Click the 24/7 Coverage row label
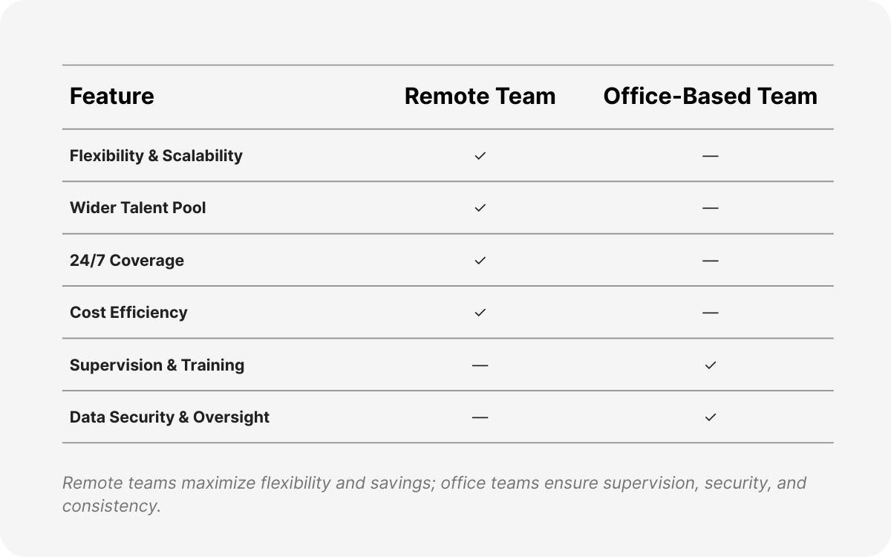Screen dimensions: 891x557 (127, 261)
